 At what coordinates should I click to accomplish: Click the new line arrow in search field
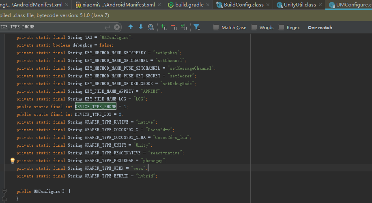click(x=107, y=27)
